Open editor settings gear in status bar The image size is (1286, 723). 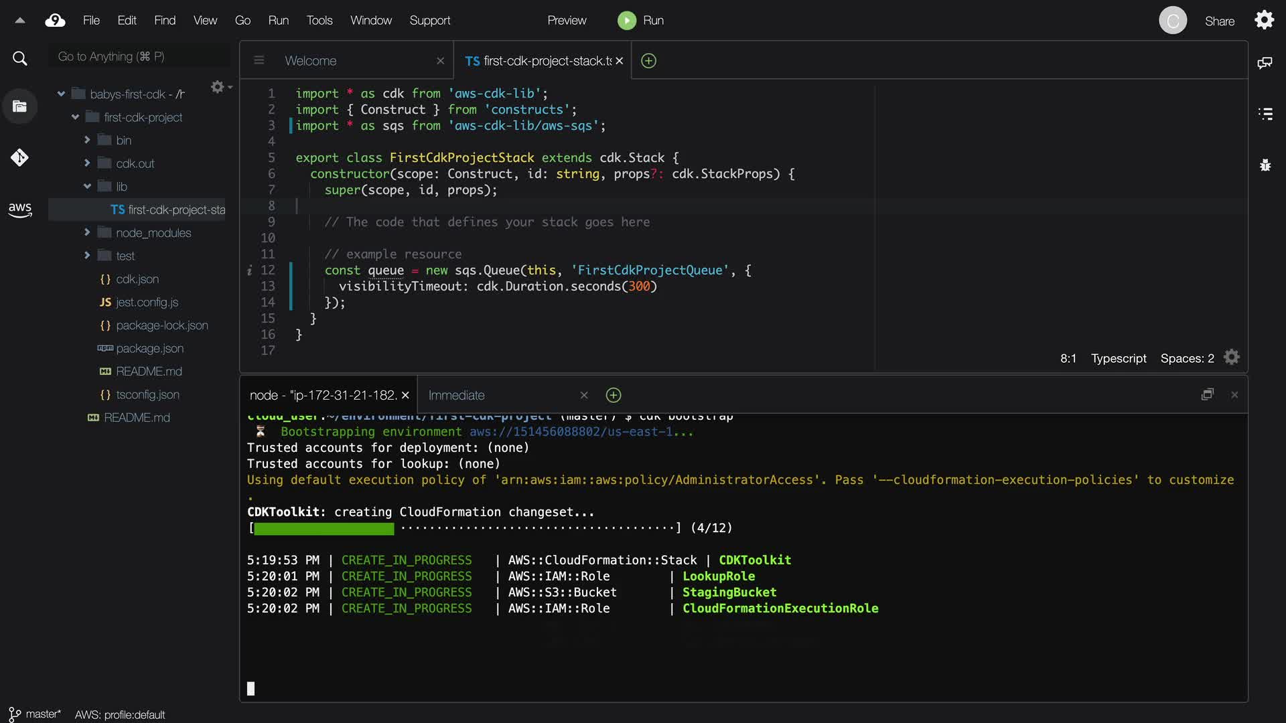1232,357
